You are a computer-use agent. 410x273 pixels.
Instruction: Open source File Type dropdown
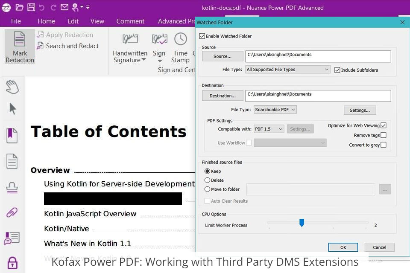click(288, 70)
